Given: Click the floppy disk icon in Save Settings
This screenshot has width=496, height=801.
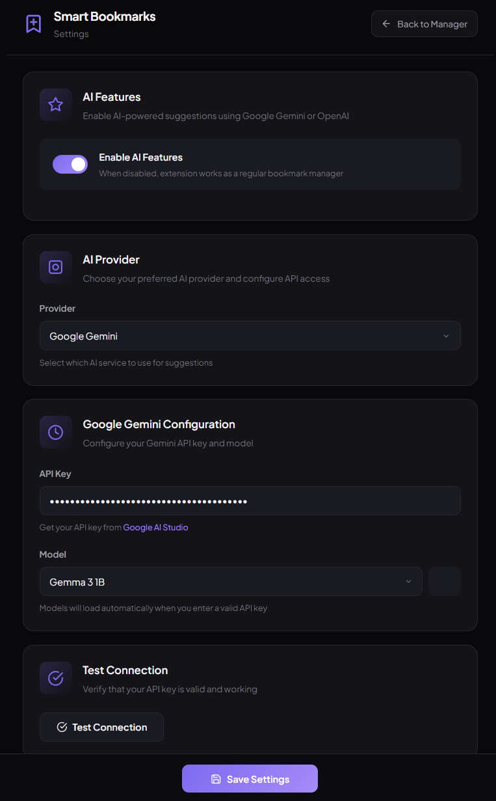Looking at the screenshot, I should point(216,779).
